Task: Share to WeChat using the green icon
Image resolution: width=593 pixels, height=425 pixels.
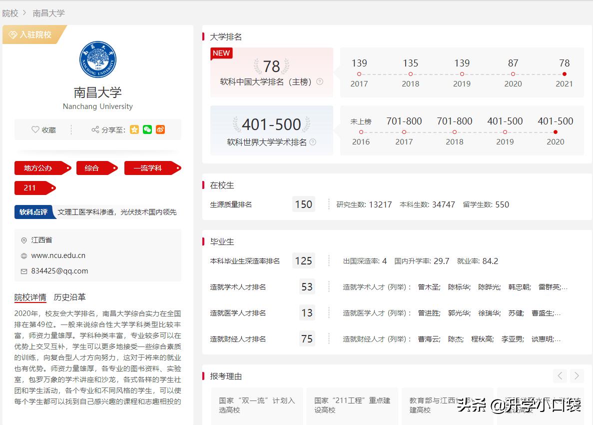Action: point(147,129)
